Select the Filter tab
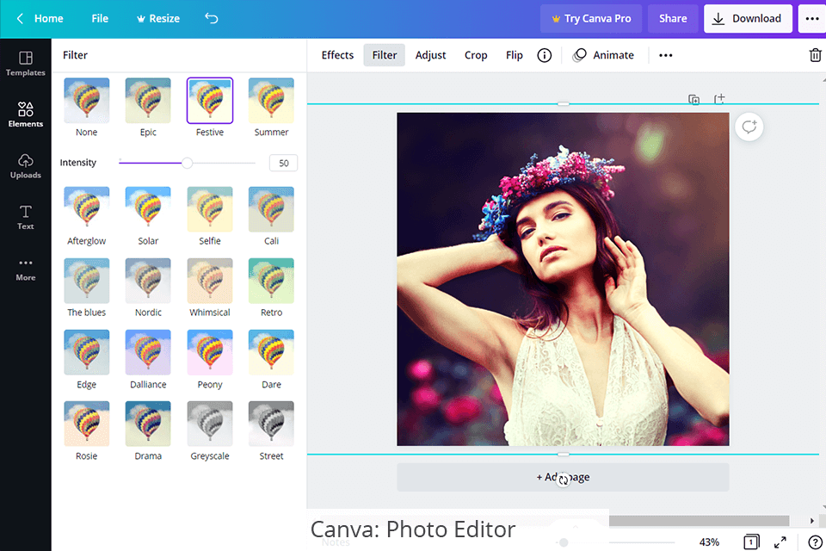 [384, 55]
